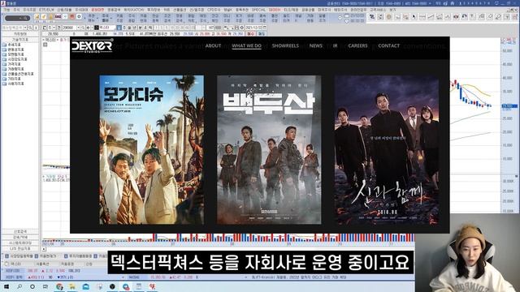
Task: Open CAREERS in the Dexter nav bar
Action: [x=357, y=45]
